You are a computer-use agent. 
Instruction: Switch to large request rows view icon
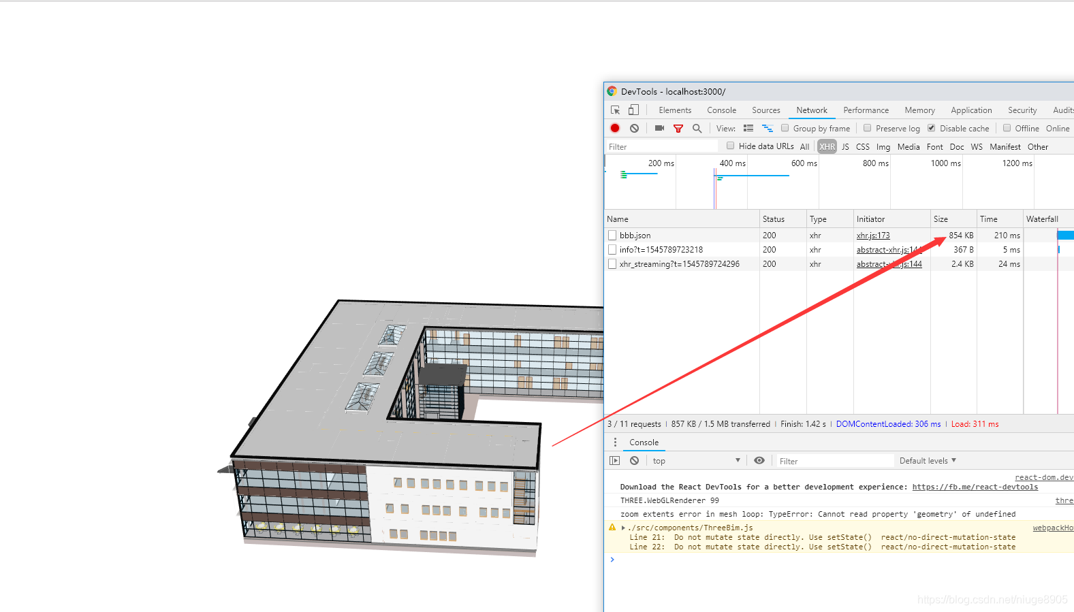click(x=748, y=128)
